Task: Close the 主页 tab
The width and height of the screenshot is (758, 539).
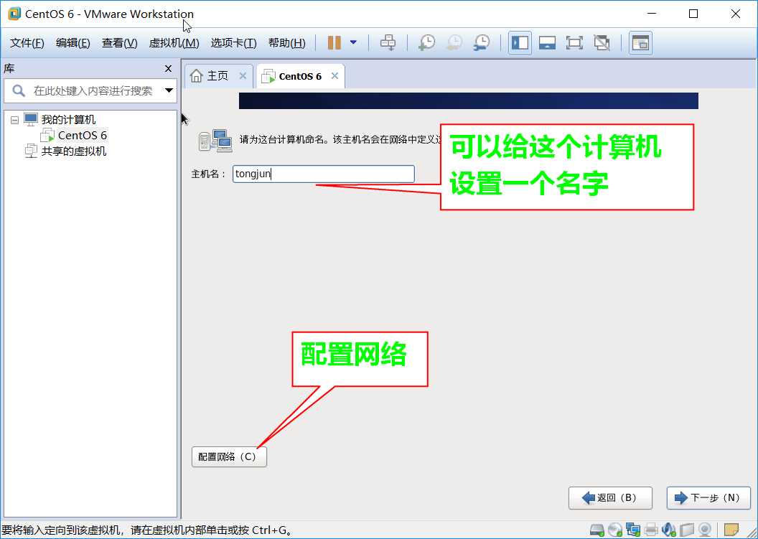Action: tap(243, 76)
